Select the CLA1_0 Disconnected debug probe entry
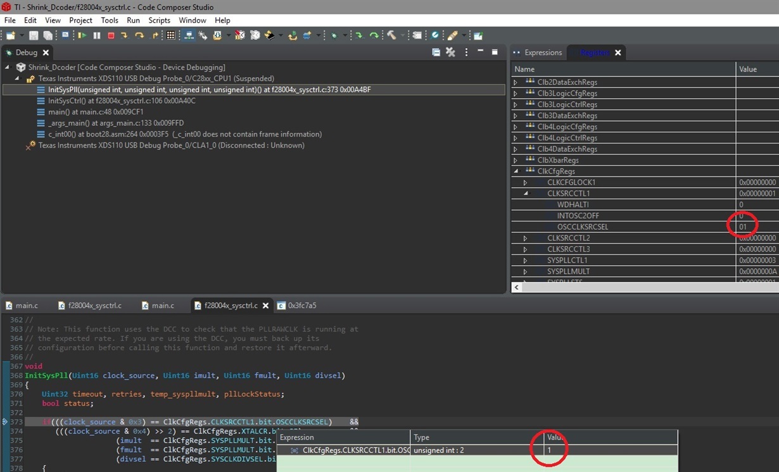 coord(165,146)
